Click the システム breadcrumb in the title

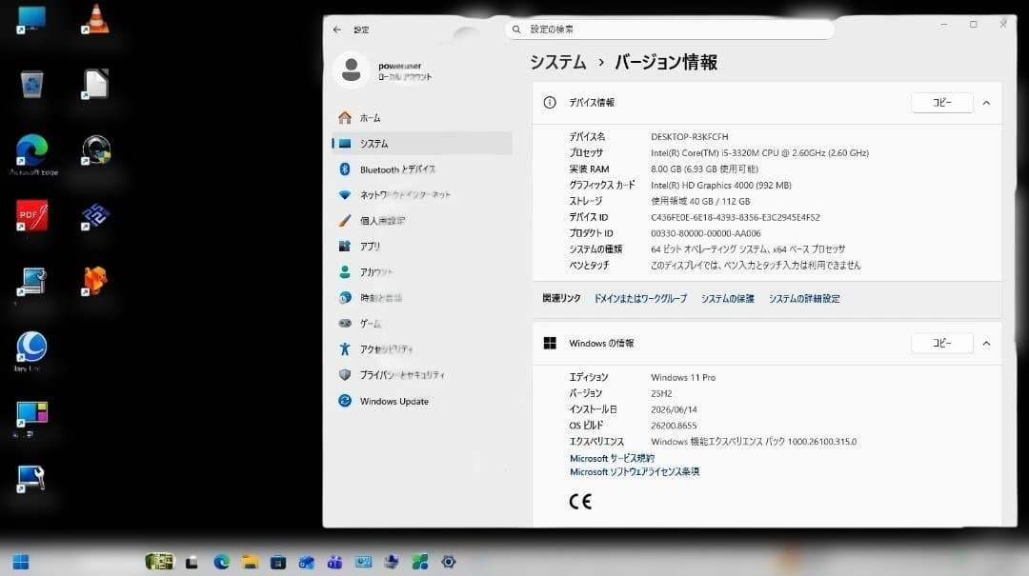tap(557, 62)
